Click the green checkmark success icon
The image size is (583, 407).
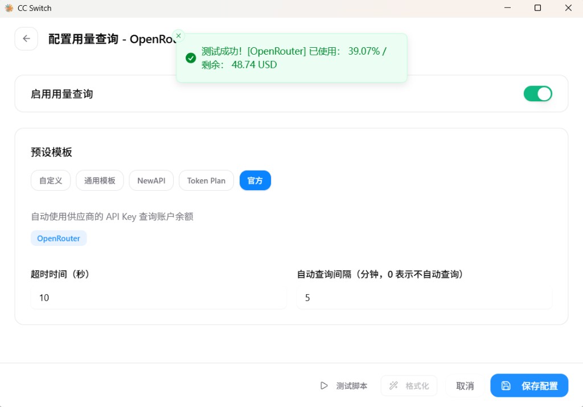pos(191,58)
